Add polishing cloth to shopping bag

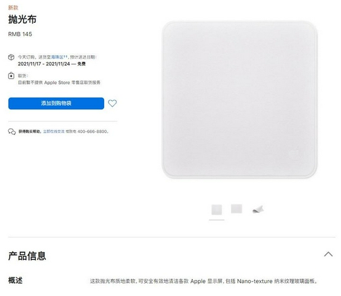click(56, 103)
